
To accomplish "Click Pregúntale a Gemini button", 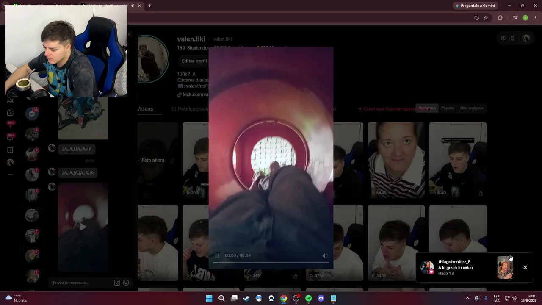I will point(475,6).
